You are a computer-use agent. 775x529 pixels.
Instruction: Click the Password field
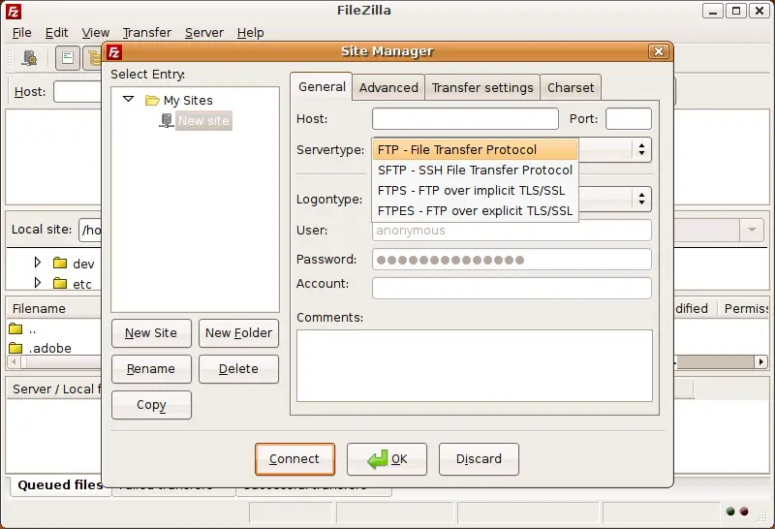(x=511, y=260)
